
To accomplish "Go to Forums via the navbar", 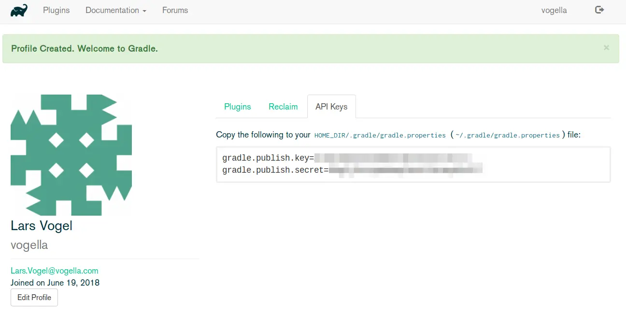I will tap(175, 10).
